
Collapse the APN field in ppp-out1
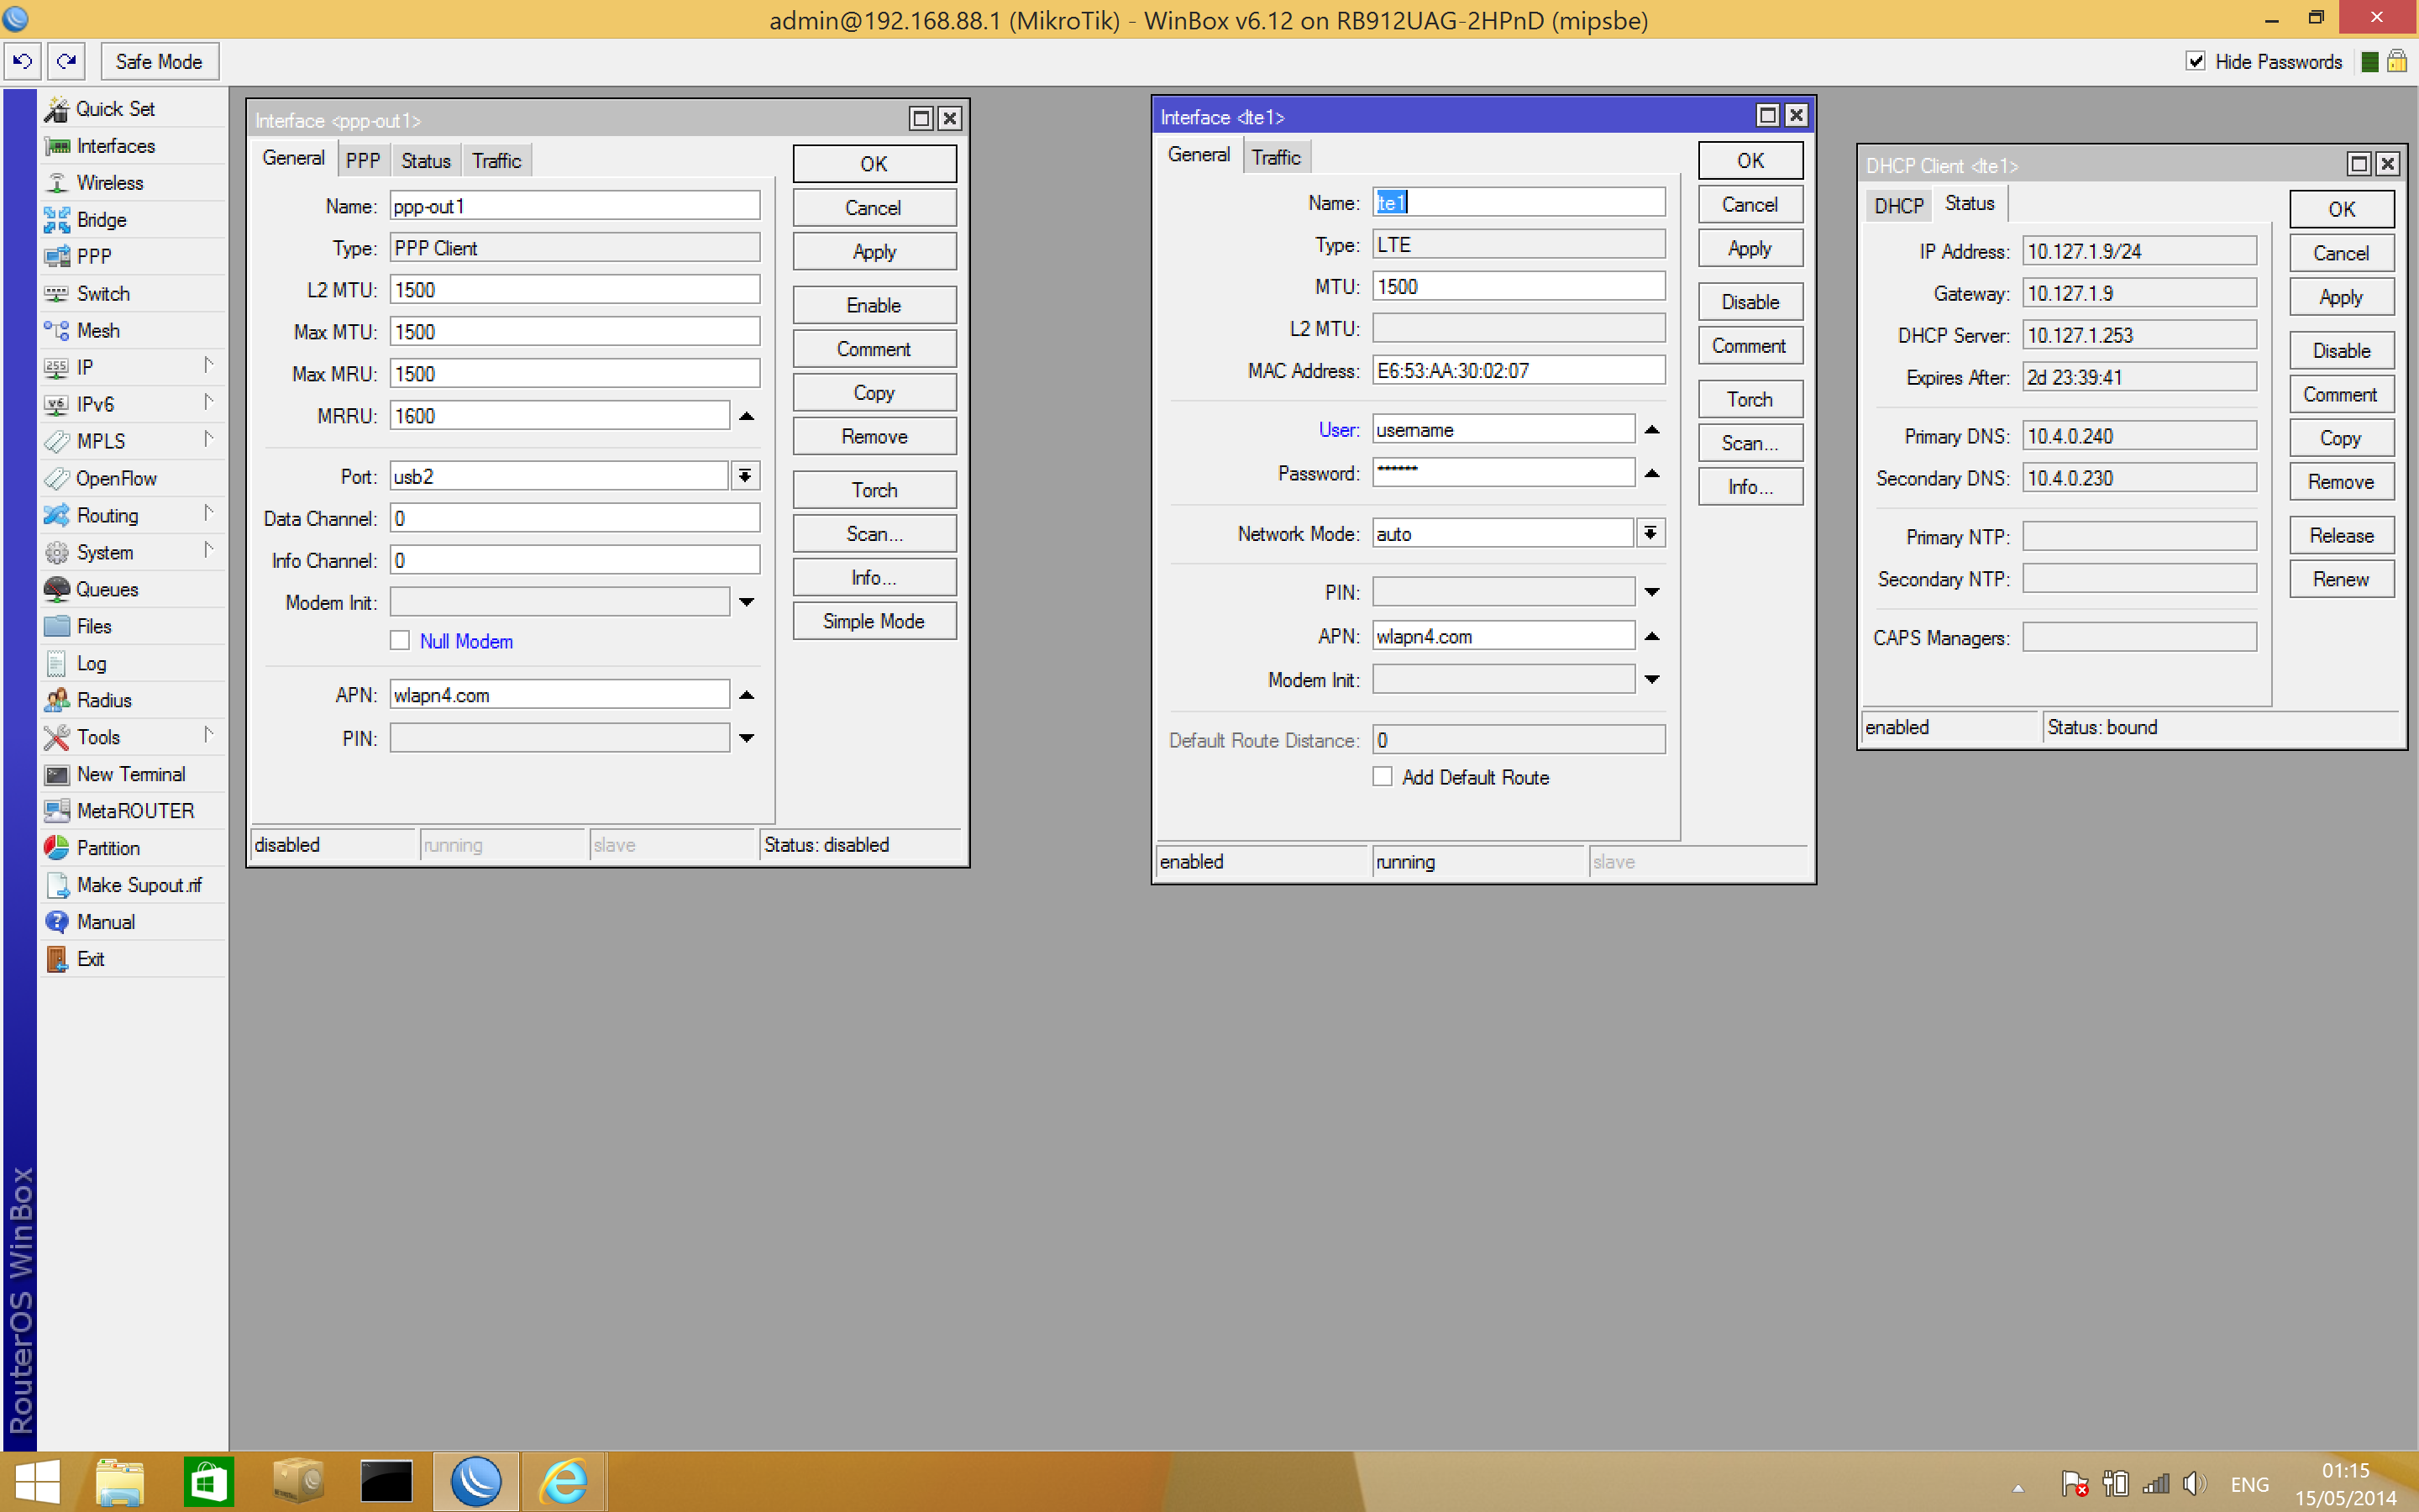click(x=747, y=695)
